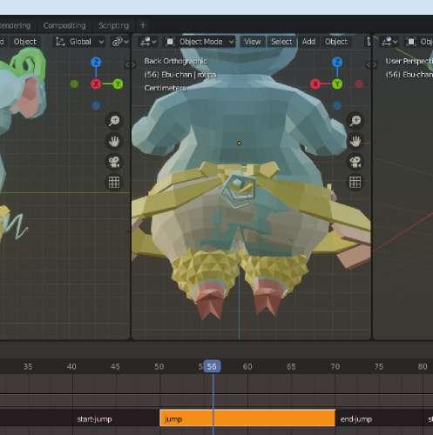
Task: Add a new workspace with plus button
Action: click(143, 25)
